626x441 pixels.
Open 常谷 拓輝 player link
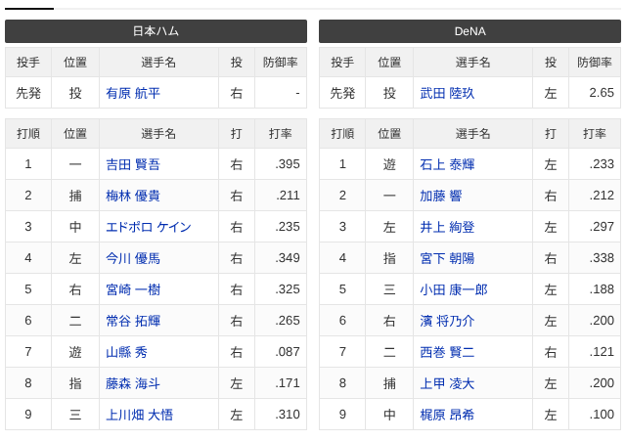coord(133,321)
